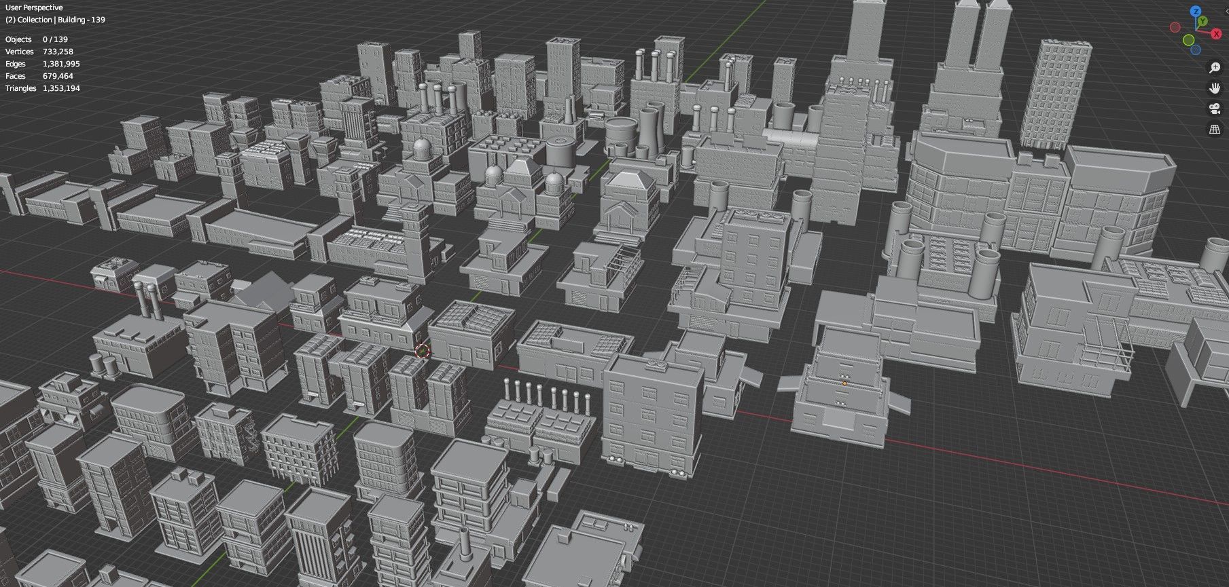This screenshot has width=1229, height=587.
Task: Click the zoom magnifier viewport button
Action: 1215,67
